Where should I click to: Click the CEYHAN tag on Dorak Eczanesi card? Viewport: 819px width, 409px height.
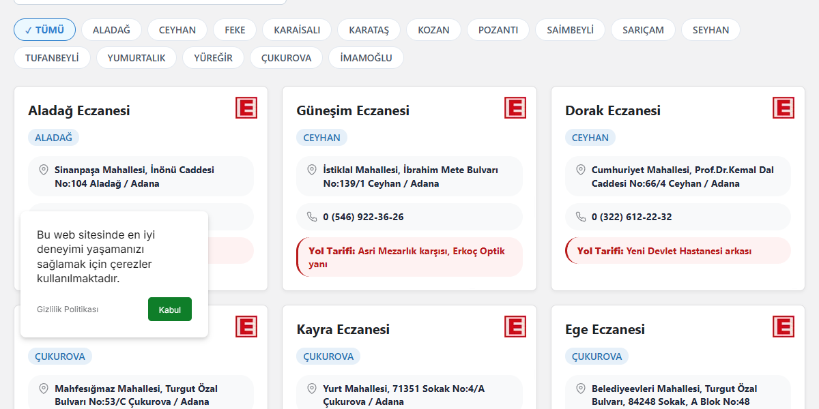590,138
